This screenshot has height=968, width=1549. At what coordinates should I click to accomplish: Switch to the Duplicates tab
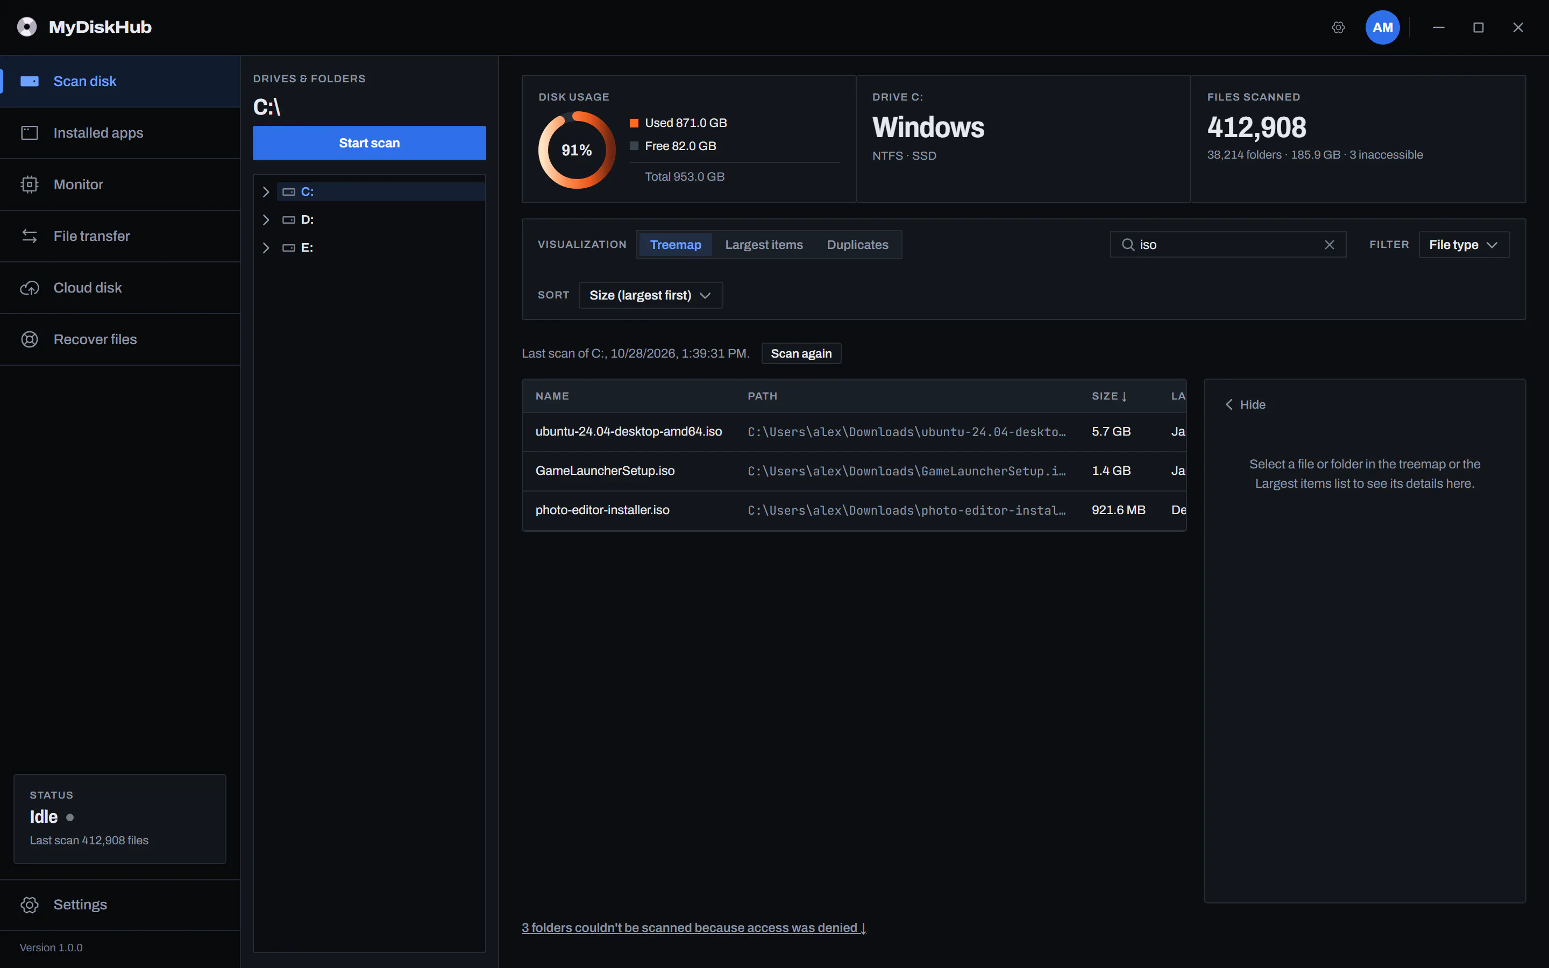point(857,245)
